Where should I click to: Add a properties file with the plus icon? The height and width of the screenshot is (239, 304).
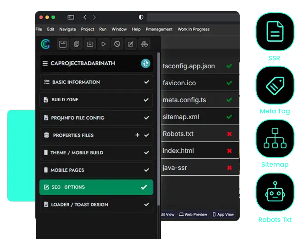click(137, 135)
